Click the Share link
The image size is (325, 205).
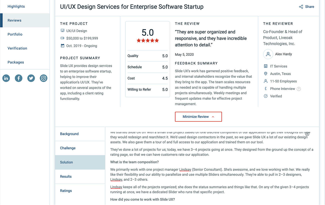310,7
